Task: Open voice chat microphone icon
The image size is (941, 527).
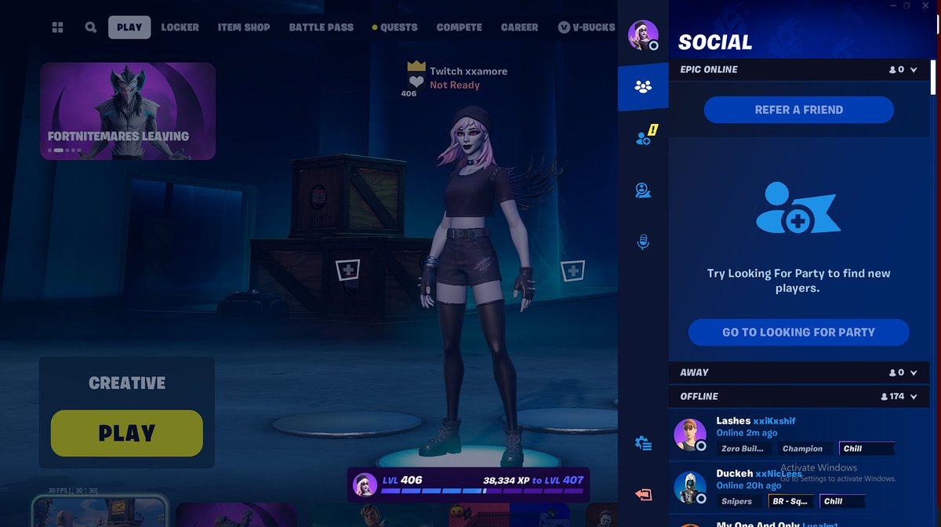Action: pyautogui.click(x=643, y=242)
